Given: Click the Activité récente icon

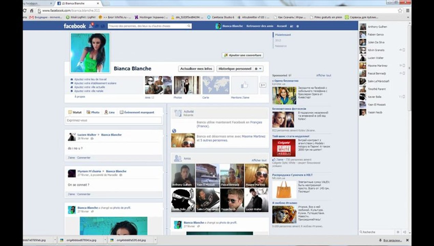Looking at the screenshot, I should pyautogui.click(x=178, y=113).
